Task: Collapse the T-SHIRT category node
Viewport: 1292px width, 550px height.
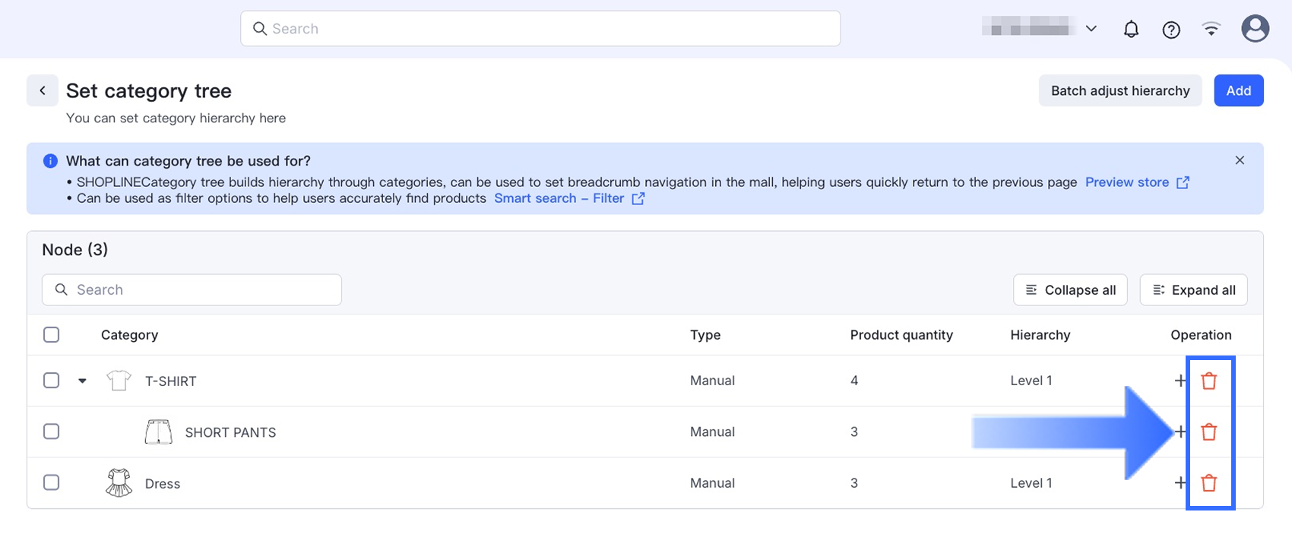Action: click(x=82, y=381)
